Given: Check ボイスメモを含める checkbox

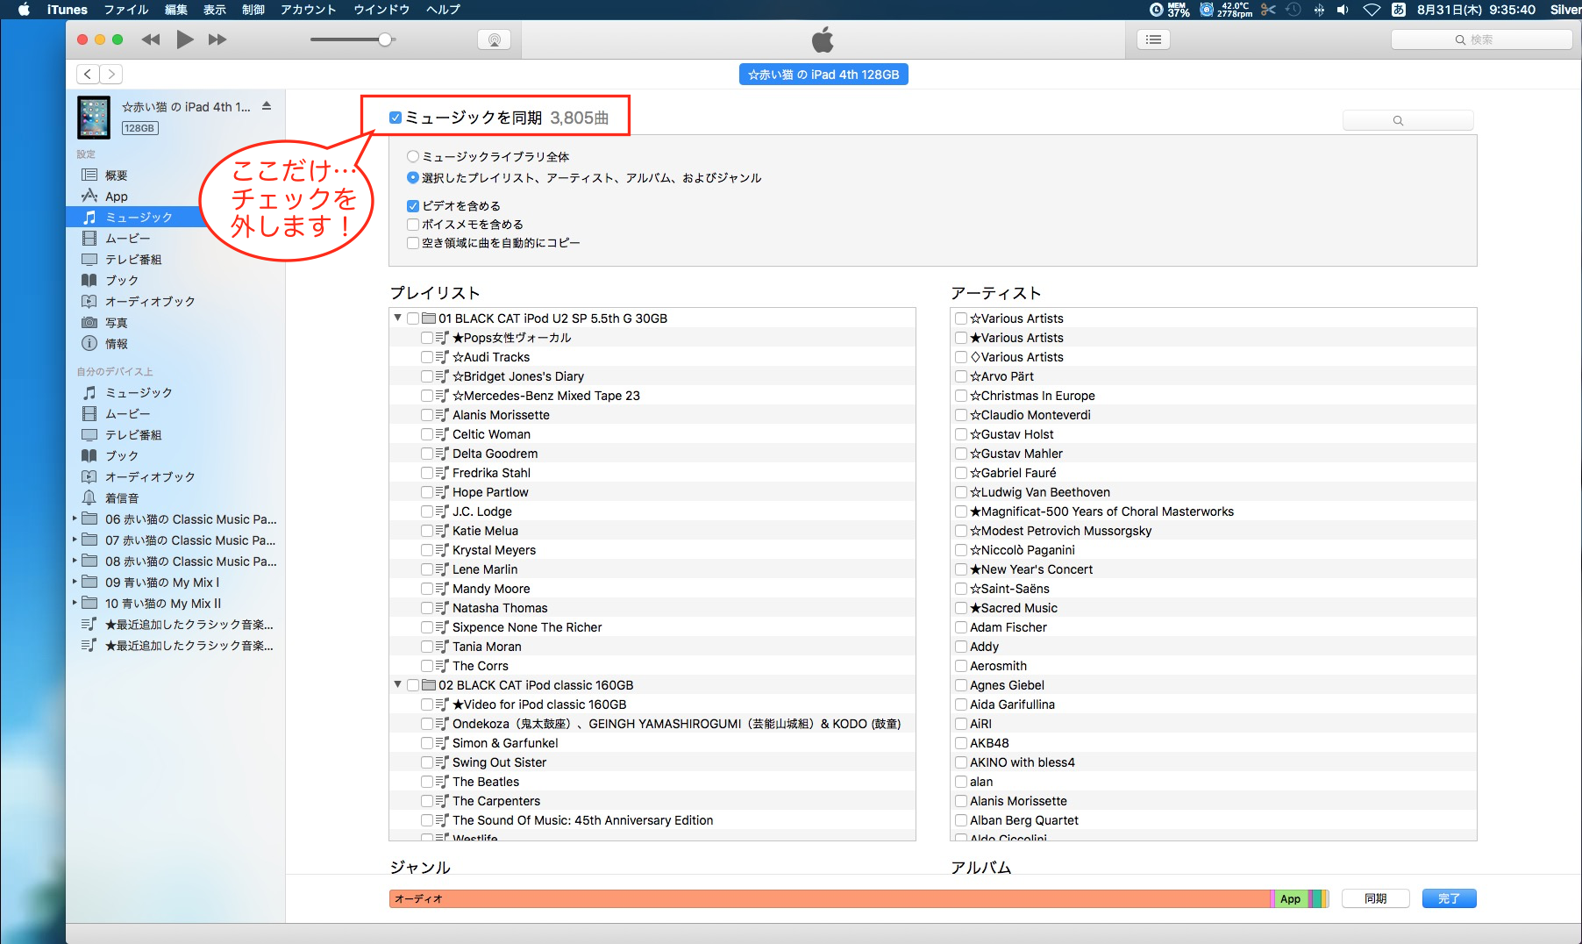Looking at the screenshot, I should (x=413, y=225).
